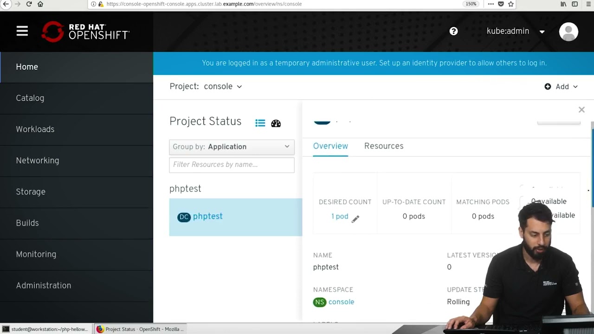
Task: Expand the Builds navigation section
Action: (x=77, y=223)
